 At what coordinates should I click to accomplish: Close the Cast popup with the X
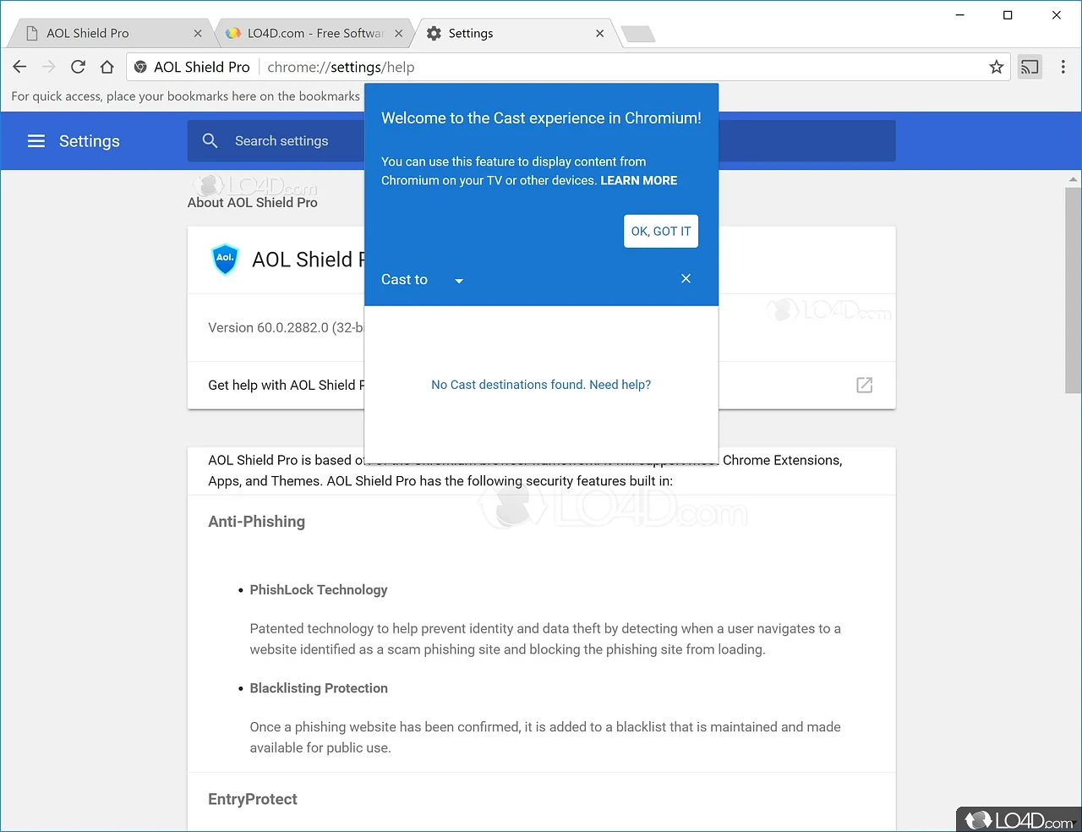click(686, 279)
